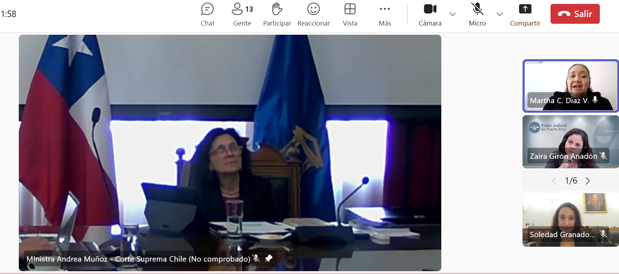Leave the meeting with Salir
The image size is (619, 274).
(x=575, y=14)
